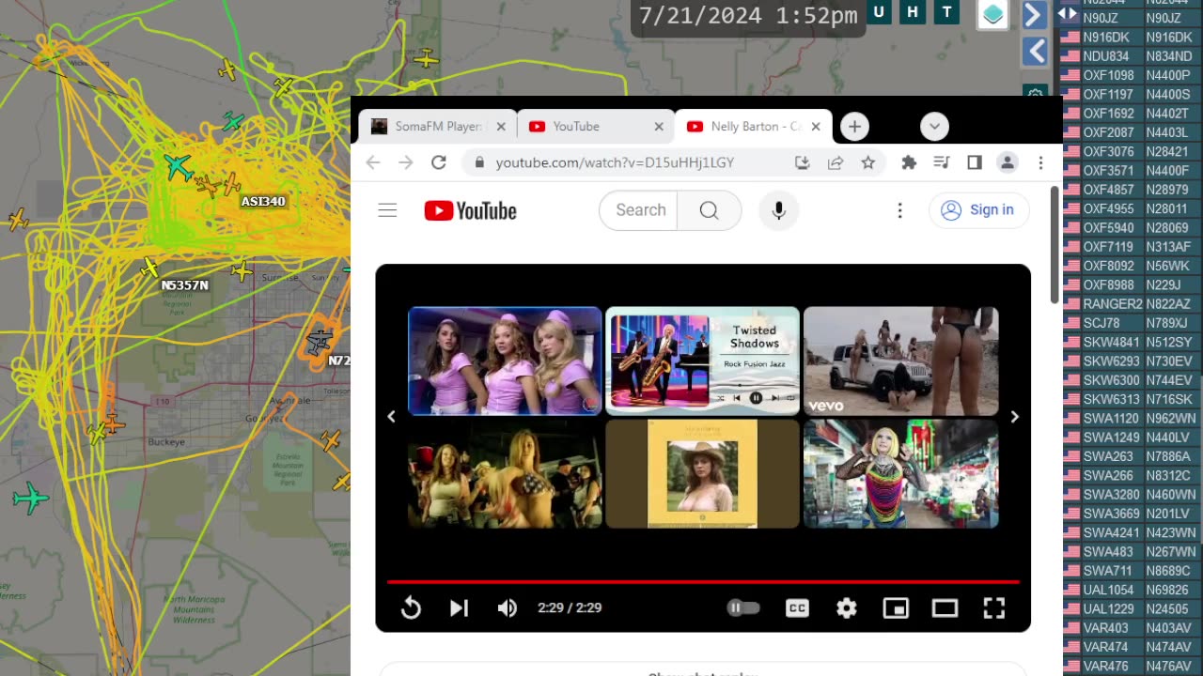This screenshot has height=676, width=1203.
Task: Close the Nelly Barton tab
Action: [x=816, y=127]
